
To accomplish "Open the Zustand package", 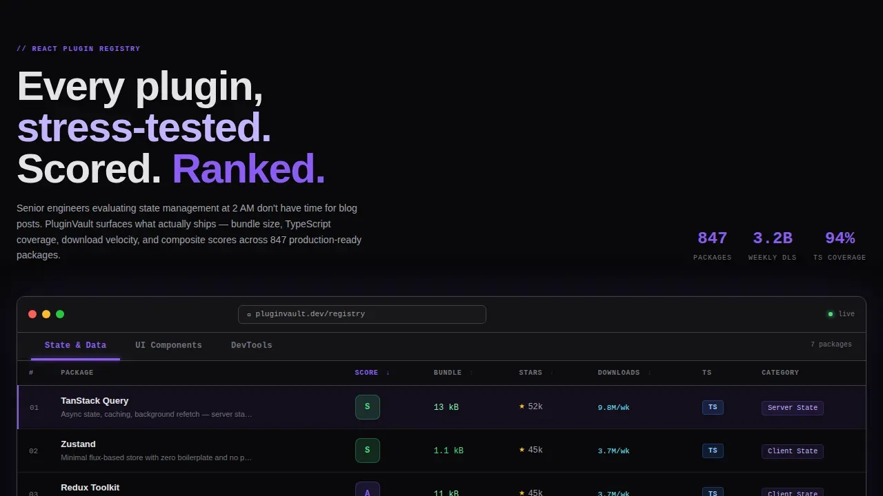I will (78, 444).
